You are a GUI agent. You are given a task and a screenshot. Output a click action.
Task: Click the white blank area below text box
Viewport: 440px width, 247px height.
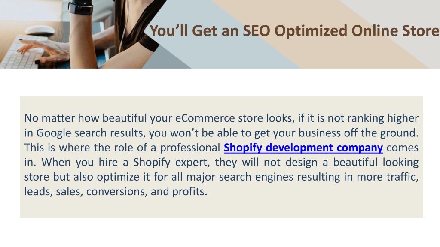point(221,232)
